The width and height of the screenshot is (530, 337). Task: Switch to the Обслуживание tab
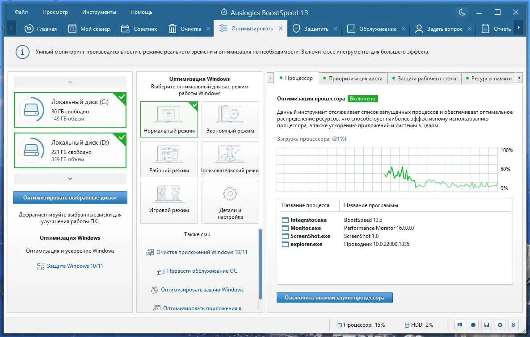pyautogui.click(x=371, y=29)
